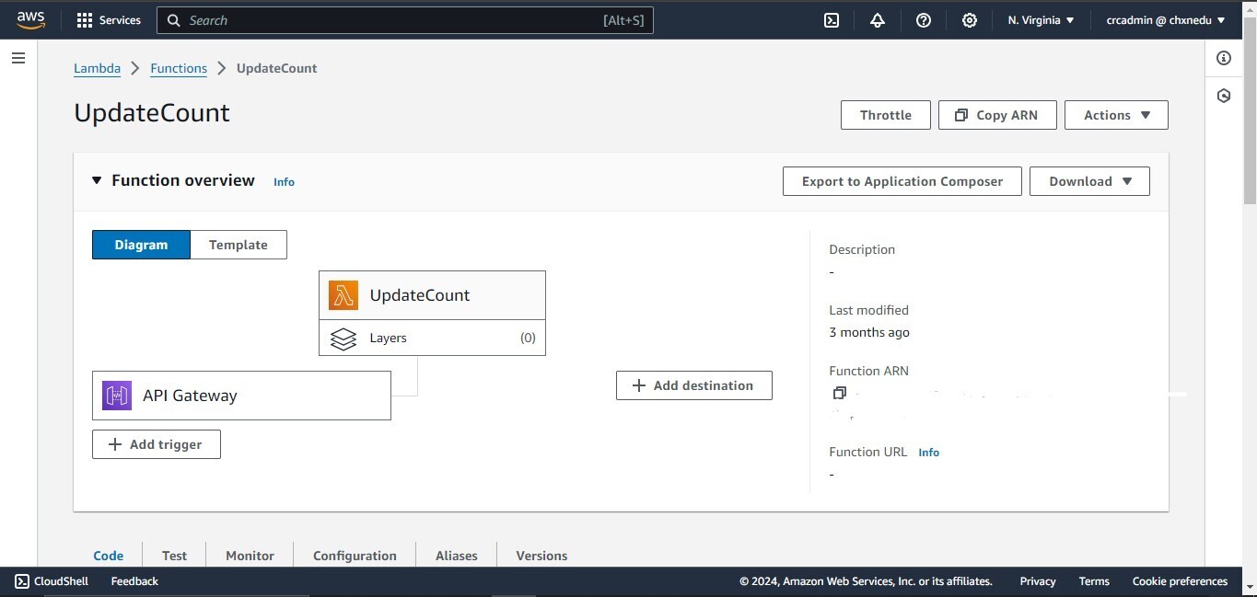Screen dimensions: 1257x597
Task: Click the Copy ARN button
Action: click(x=997, y=115)
